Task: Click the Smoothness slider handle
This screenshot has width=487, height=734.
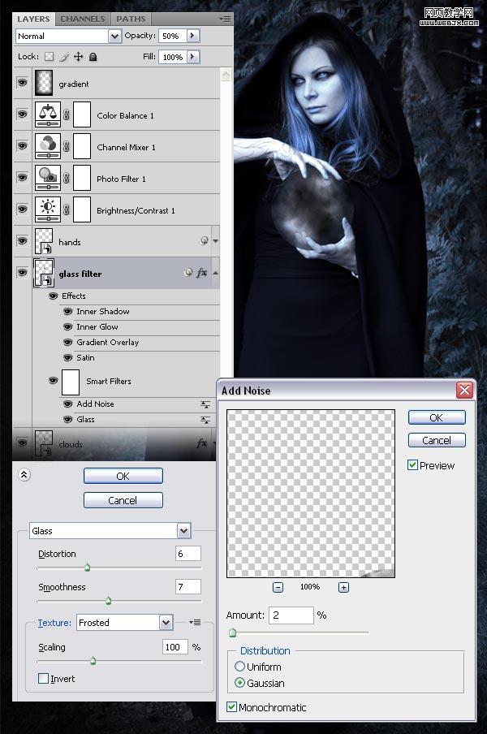Action: [108, 601]
